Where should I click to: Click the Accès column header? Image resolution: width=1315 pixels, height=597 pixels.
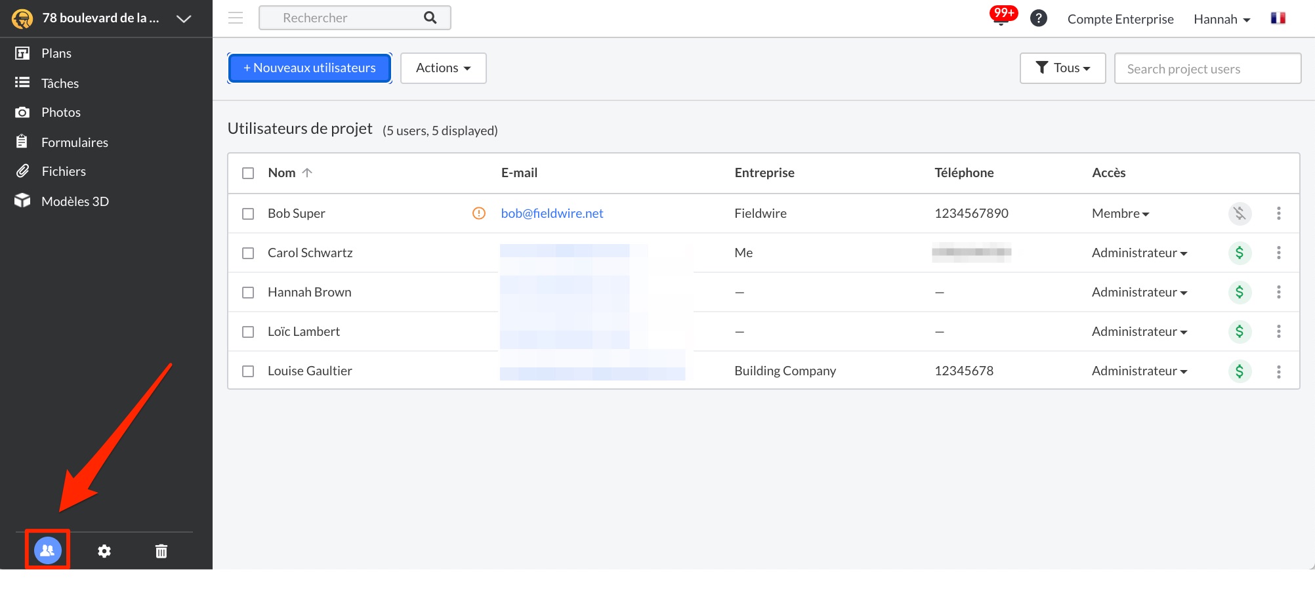click(x=1108, y=173)
